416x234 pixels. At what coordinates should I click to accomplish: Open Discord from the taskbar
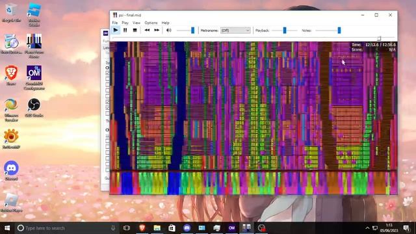[x=187, y=228]
